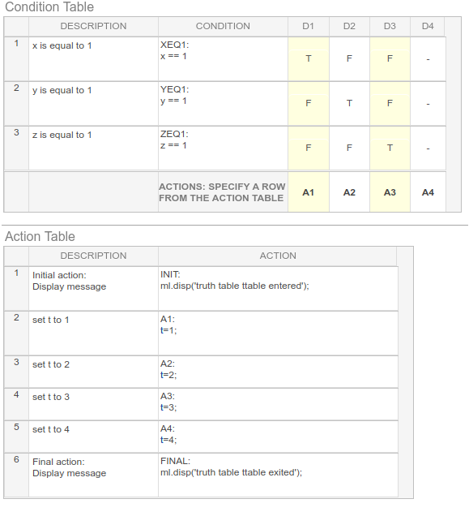
Task: Click the 'z is equal to 1' description cell
Action: point(93,148)
